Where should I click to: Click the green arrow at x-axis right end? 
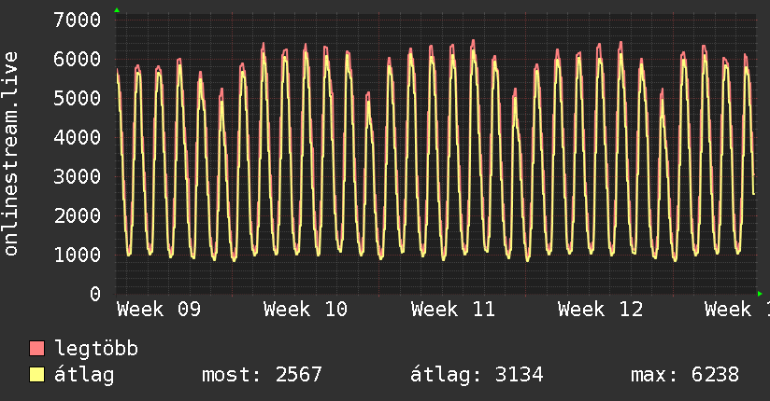coord(760,293)
